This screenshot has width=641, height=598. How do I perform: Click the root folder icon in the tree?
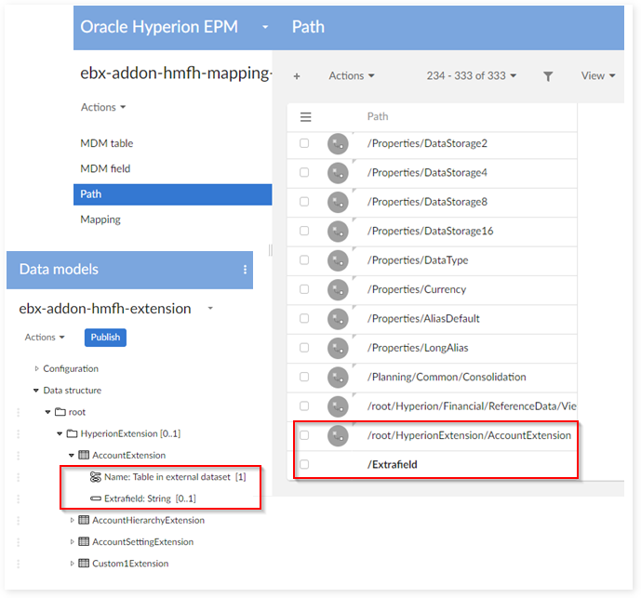(60, 412)
